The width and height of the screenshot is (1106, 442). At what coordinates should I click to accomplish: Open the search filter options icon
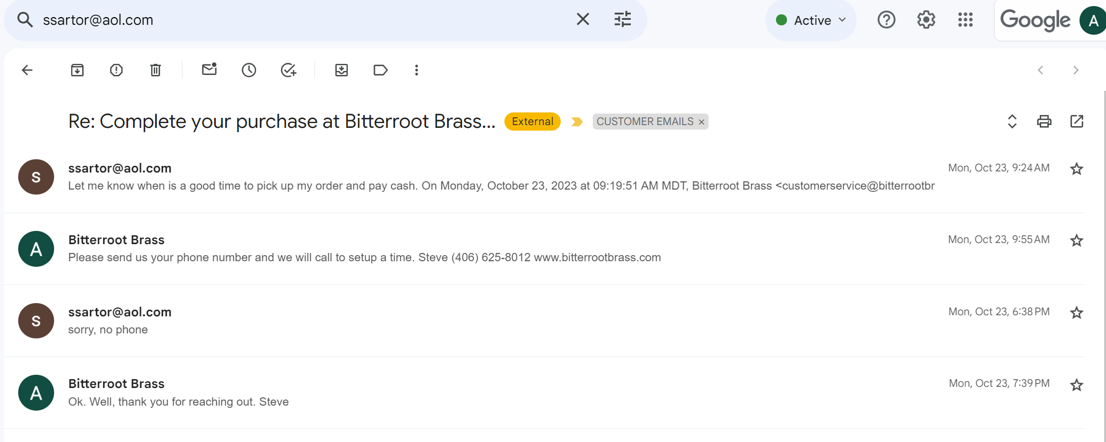(623, 19)
